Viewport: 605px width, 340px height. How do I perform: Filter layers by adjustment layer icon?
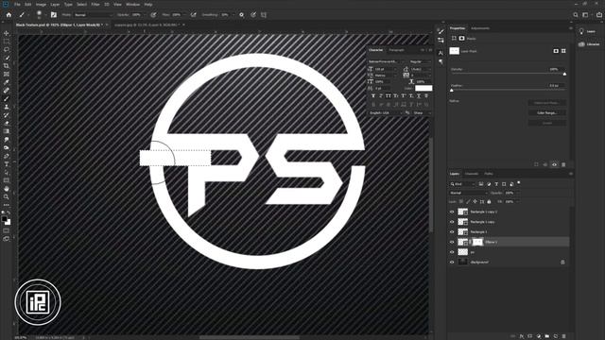coord(489,184)
